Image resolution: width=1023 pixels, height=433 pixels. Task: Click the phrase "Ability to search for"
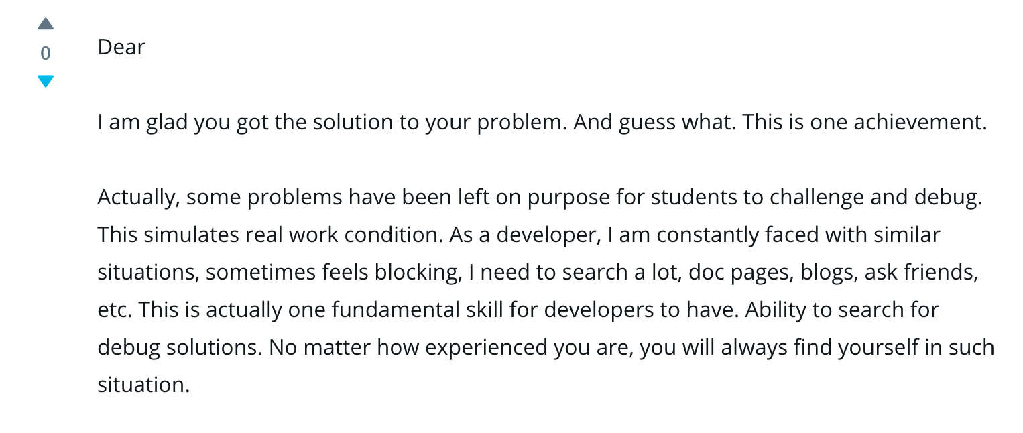pyautogui.click(x=842, y=310)
